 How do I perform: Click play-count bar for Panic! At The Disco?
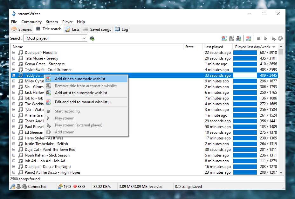(245, 172)
